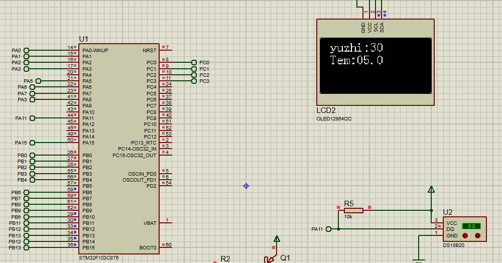Click the OSCIN_PD0 pin label
The width and height of the screenshot is (502, 263).
click(x=142, y=174)
